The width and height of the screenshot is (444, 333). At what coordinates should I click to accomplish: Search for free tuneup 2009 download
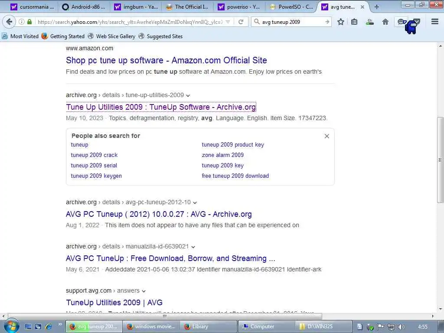[x=235, y=176]
